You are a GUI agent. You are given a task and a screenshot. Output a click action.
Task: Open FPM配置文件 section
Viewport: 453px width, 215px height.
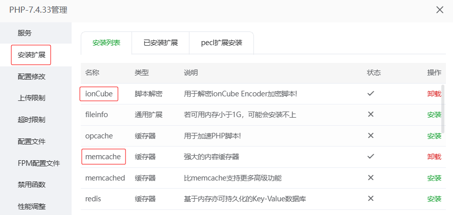coord(39,163)
